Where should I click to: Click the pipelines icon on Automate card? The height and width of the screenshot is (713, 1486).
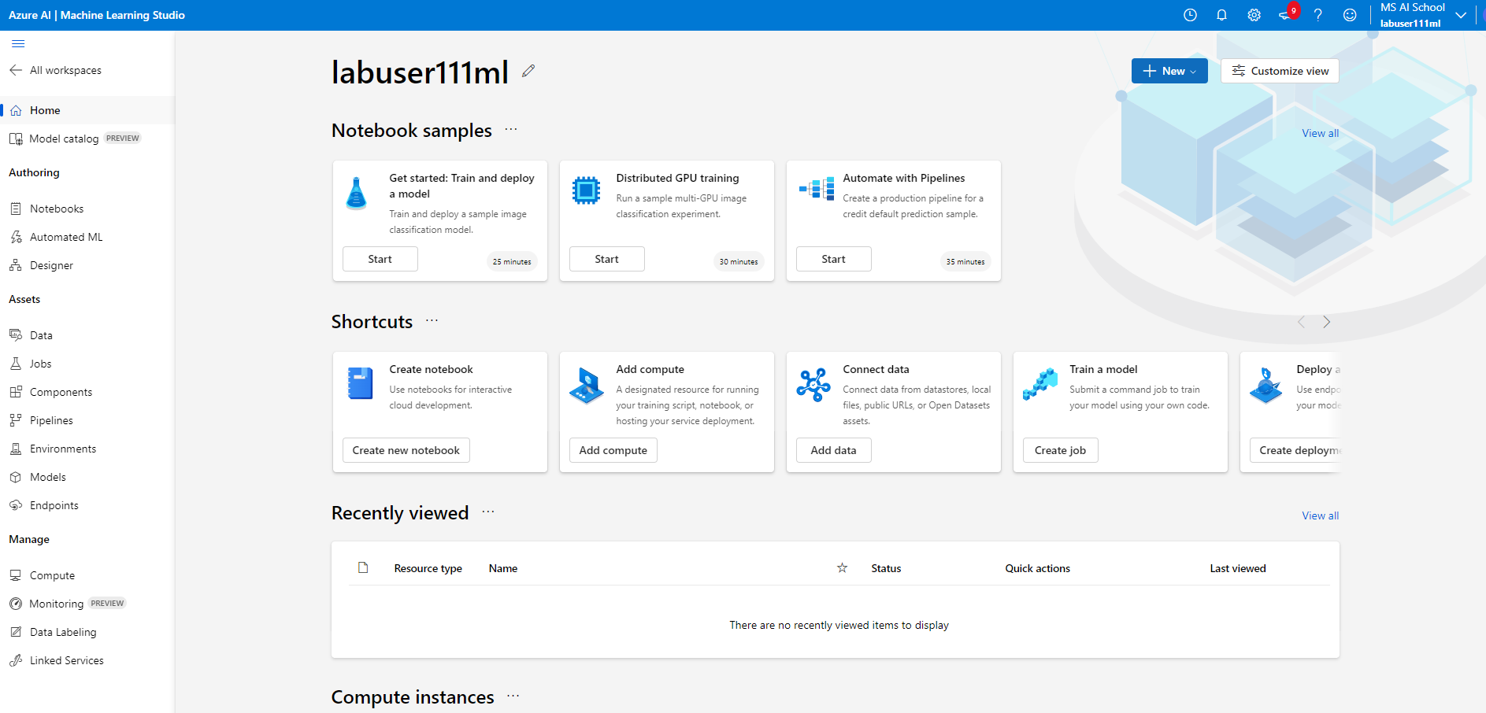pyautogui.click(x=817, y=189)
